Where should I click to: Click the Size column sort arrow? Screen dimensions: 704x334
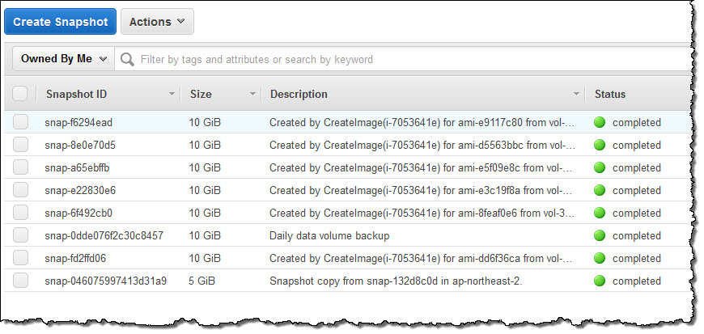[x=253, y=95]
